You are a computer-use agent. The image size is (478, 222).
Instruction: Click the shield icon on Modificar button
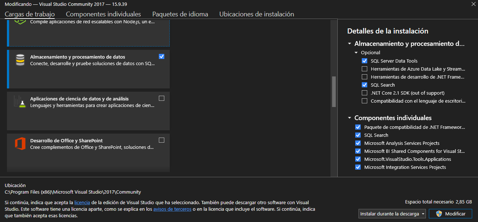click(439, 214)
